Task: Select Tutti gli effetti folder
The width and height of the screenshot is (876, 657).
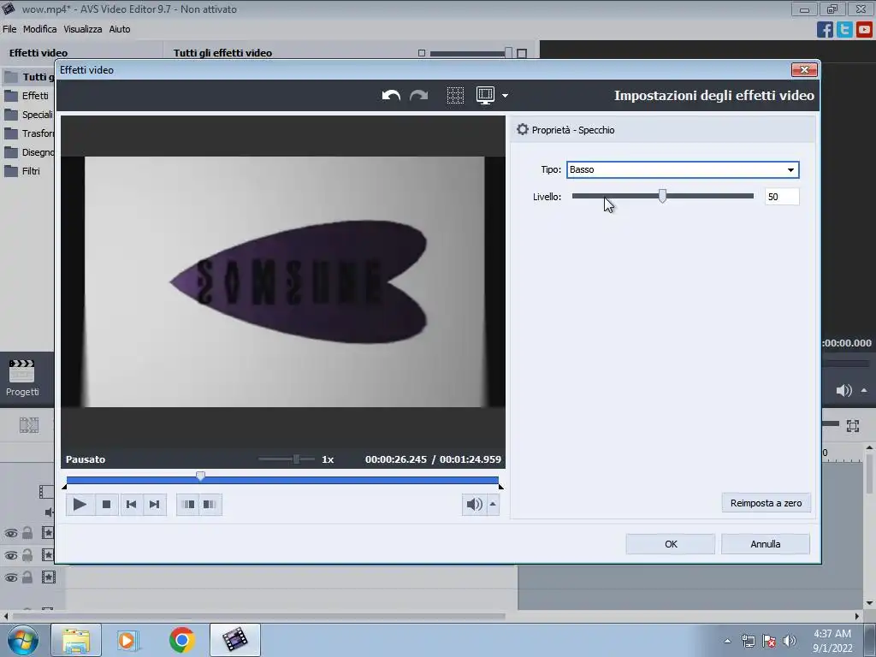Action: pos(28,76)
